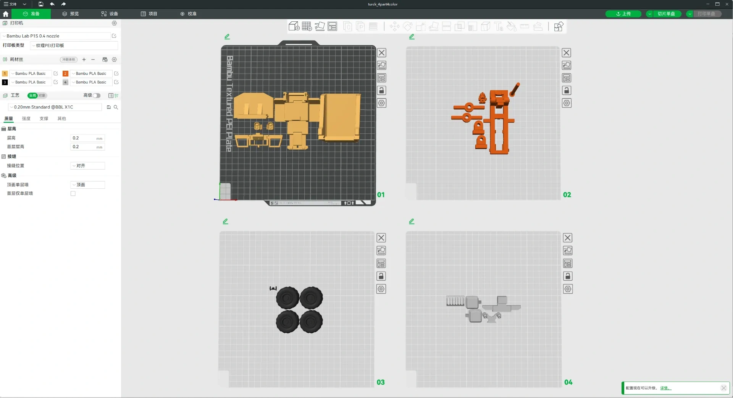Add a filament with the plus icon
Viewport: 733px width, 398px height.
click(x=84, y=60)
